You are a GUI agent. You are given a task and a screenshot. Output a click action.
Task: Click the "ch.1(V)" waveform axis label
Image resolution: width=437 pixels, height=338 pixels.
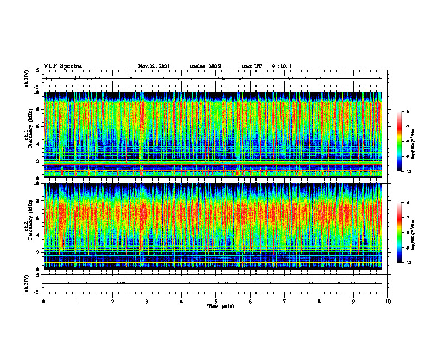pyautogui.click(x=26, y=78)
